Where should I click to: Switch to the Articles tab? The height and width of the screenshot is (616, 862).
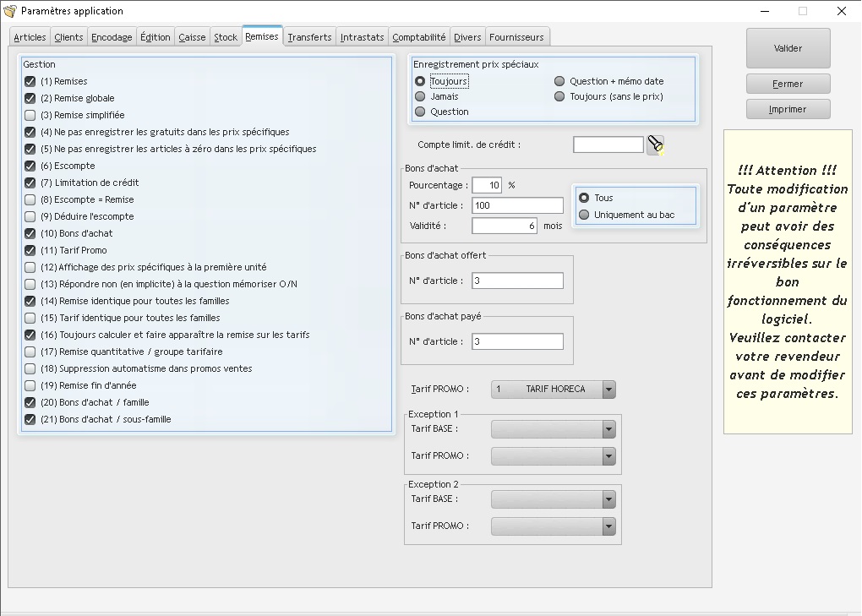coord(30,37)
